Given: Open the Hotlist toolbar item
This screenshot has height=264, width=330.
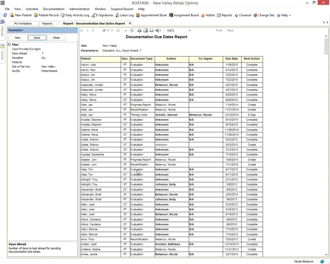Looking at the screenshot, I should pyautogui.click(x=208, y=15).
